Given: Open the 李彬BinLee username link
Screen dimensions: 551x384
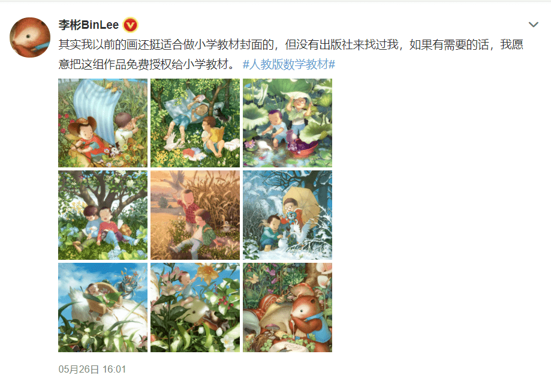Looking at the screenshot, I should [89, 25].
